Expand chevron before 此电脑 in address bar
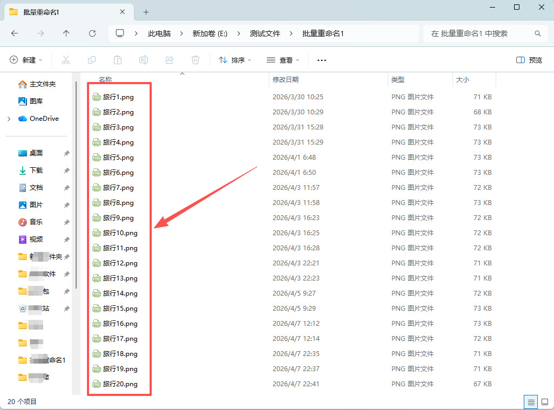The width and height of the screenshot is (554, 410). (136, 33)
